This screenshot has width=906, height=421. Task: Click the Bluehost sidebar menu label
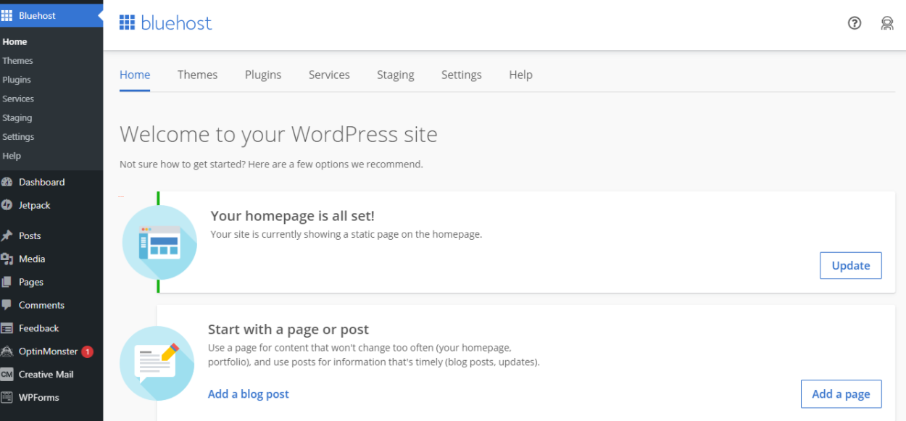pyautogui.click(x=38, y=15)
